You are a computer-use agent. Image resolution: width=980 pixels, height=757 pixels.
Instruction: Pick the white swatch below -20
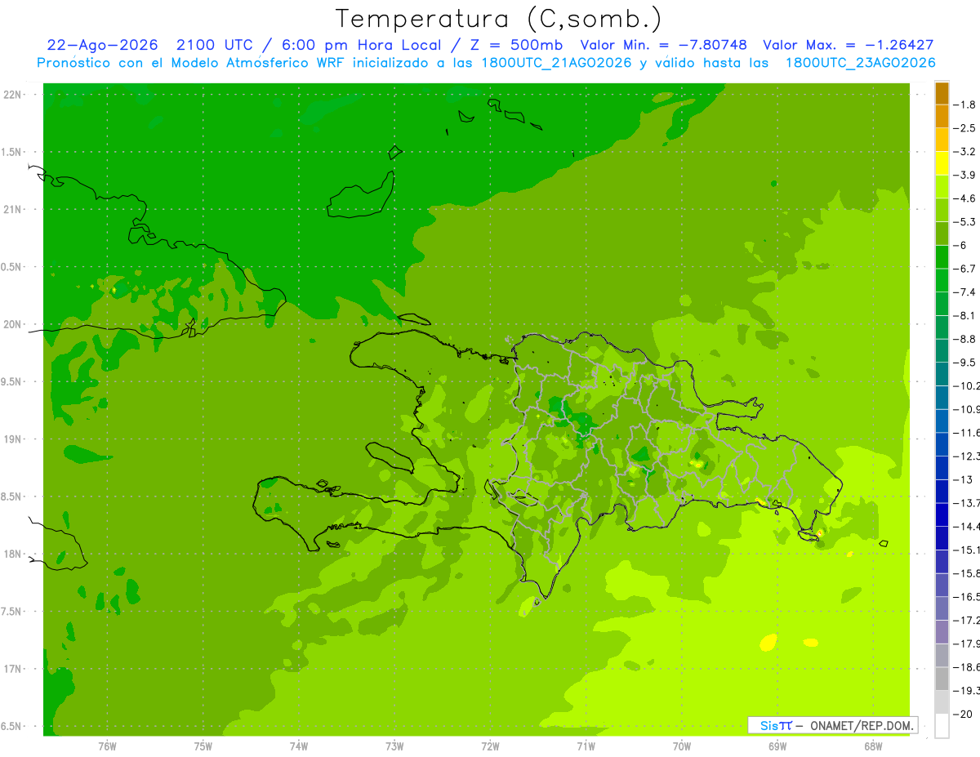coord(942,725)
